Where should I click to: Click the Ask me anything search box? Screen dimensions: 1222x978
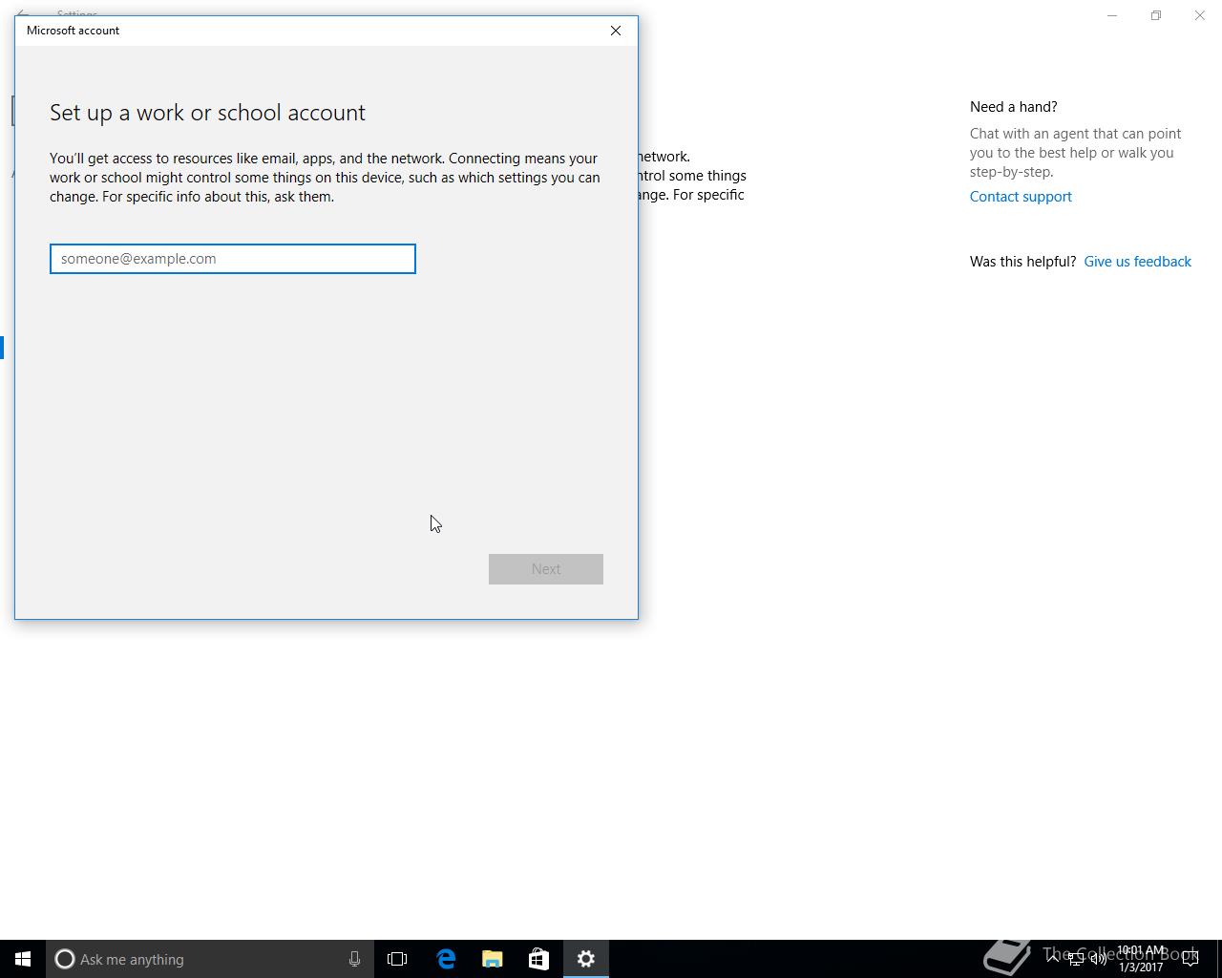point(209,959)
